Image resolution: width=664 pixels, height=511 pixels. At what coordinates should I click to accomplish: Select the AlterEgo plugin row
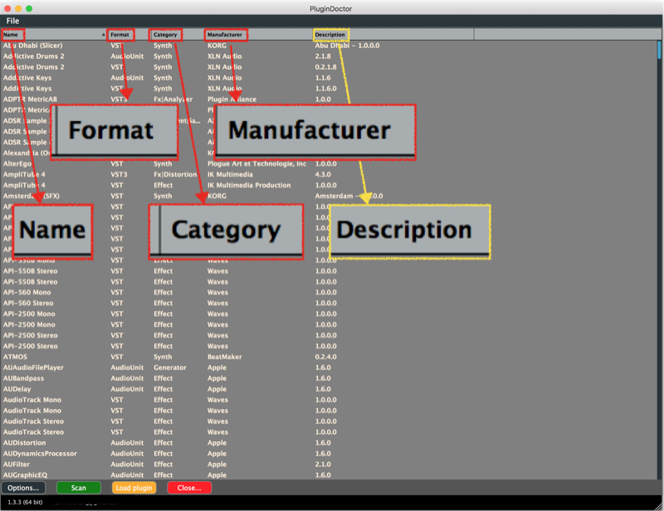[x=328, y=164]
